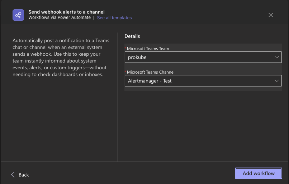Click the Alertmanager - Test channel field
289x184 pixels.
(x=197, y=81)
